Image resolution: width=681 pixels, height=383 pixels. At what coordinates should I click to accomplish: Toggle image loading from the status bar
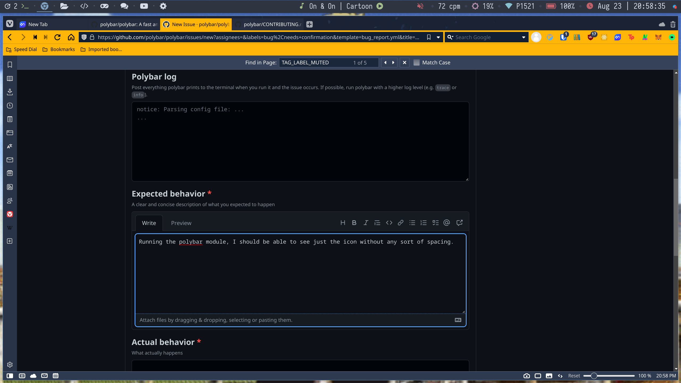[549, 376]
